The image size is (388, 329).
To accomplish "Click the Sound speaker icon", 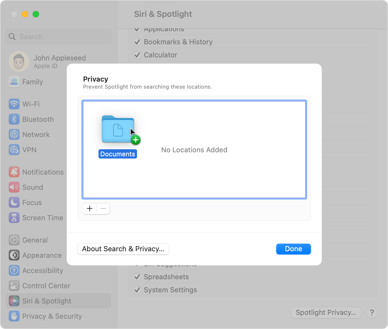I will (x=14, y=187).
